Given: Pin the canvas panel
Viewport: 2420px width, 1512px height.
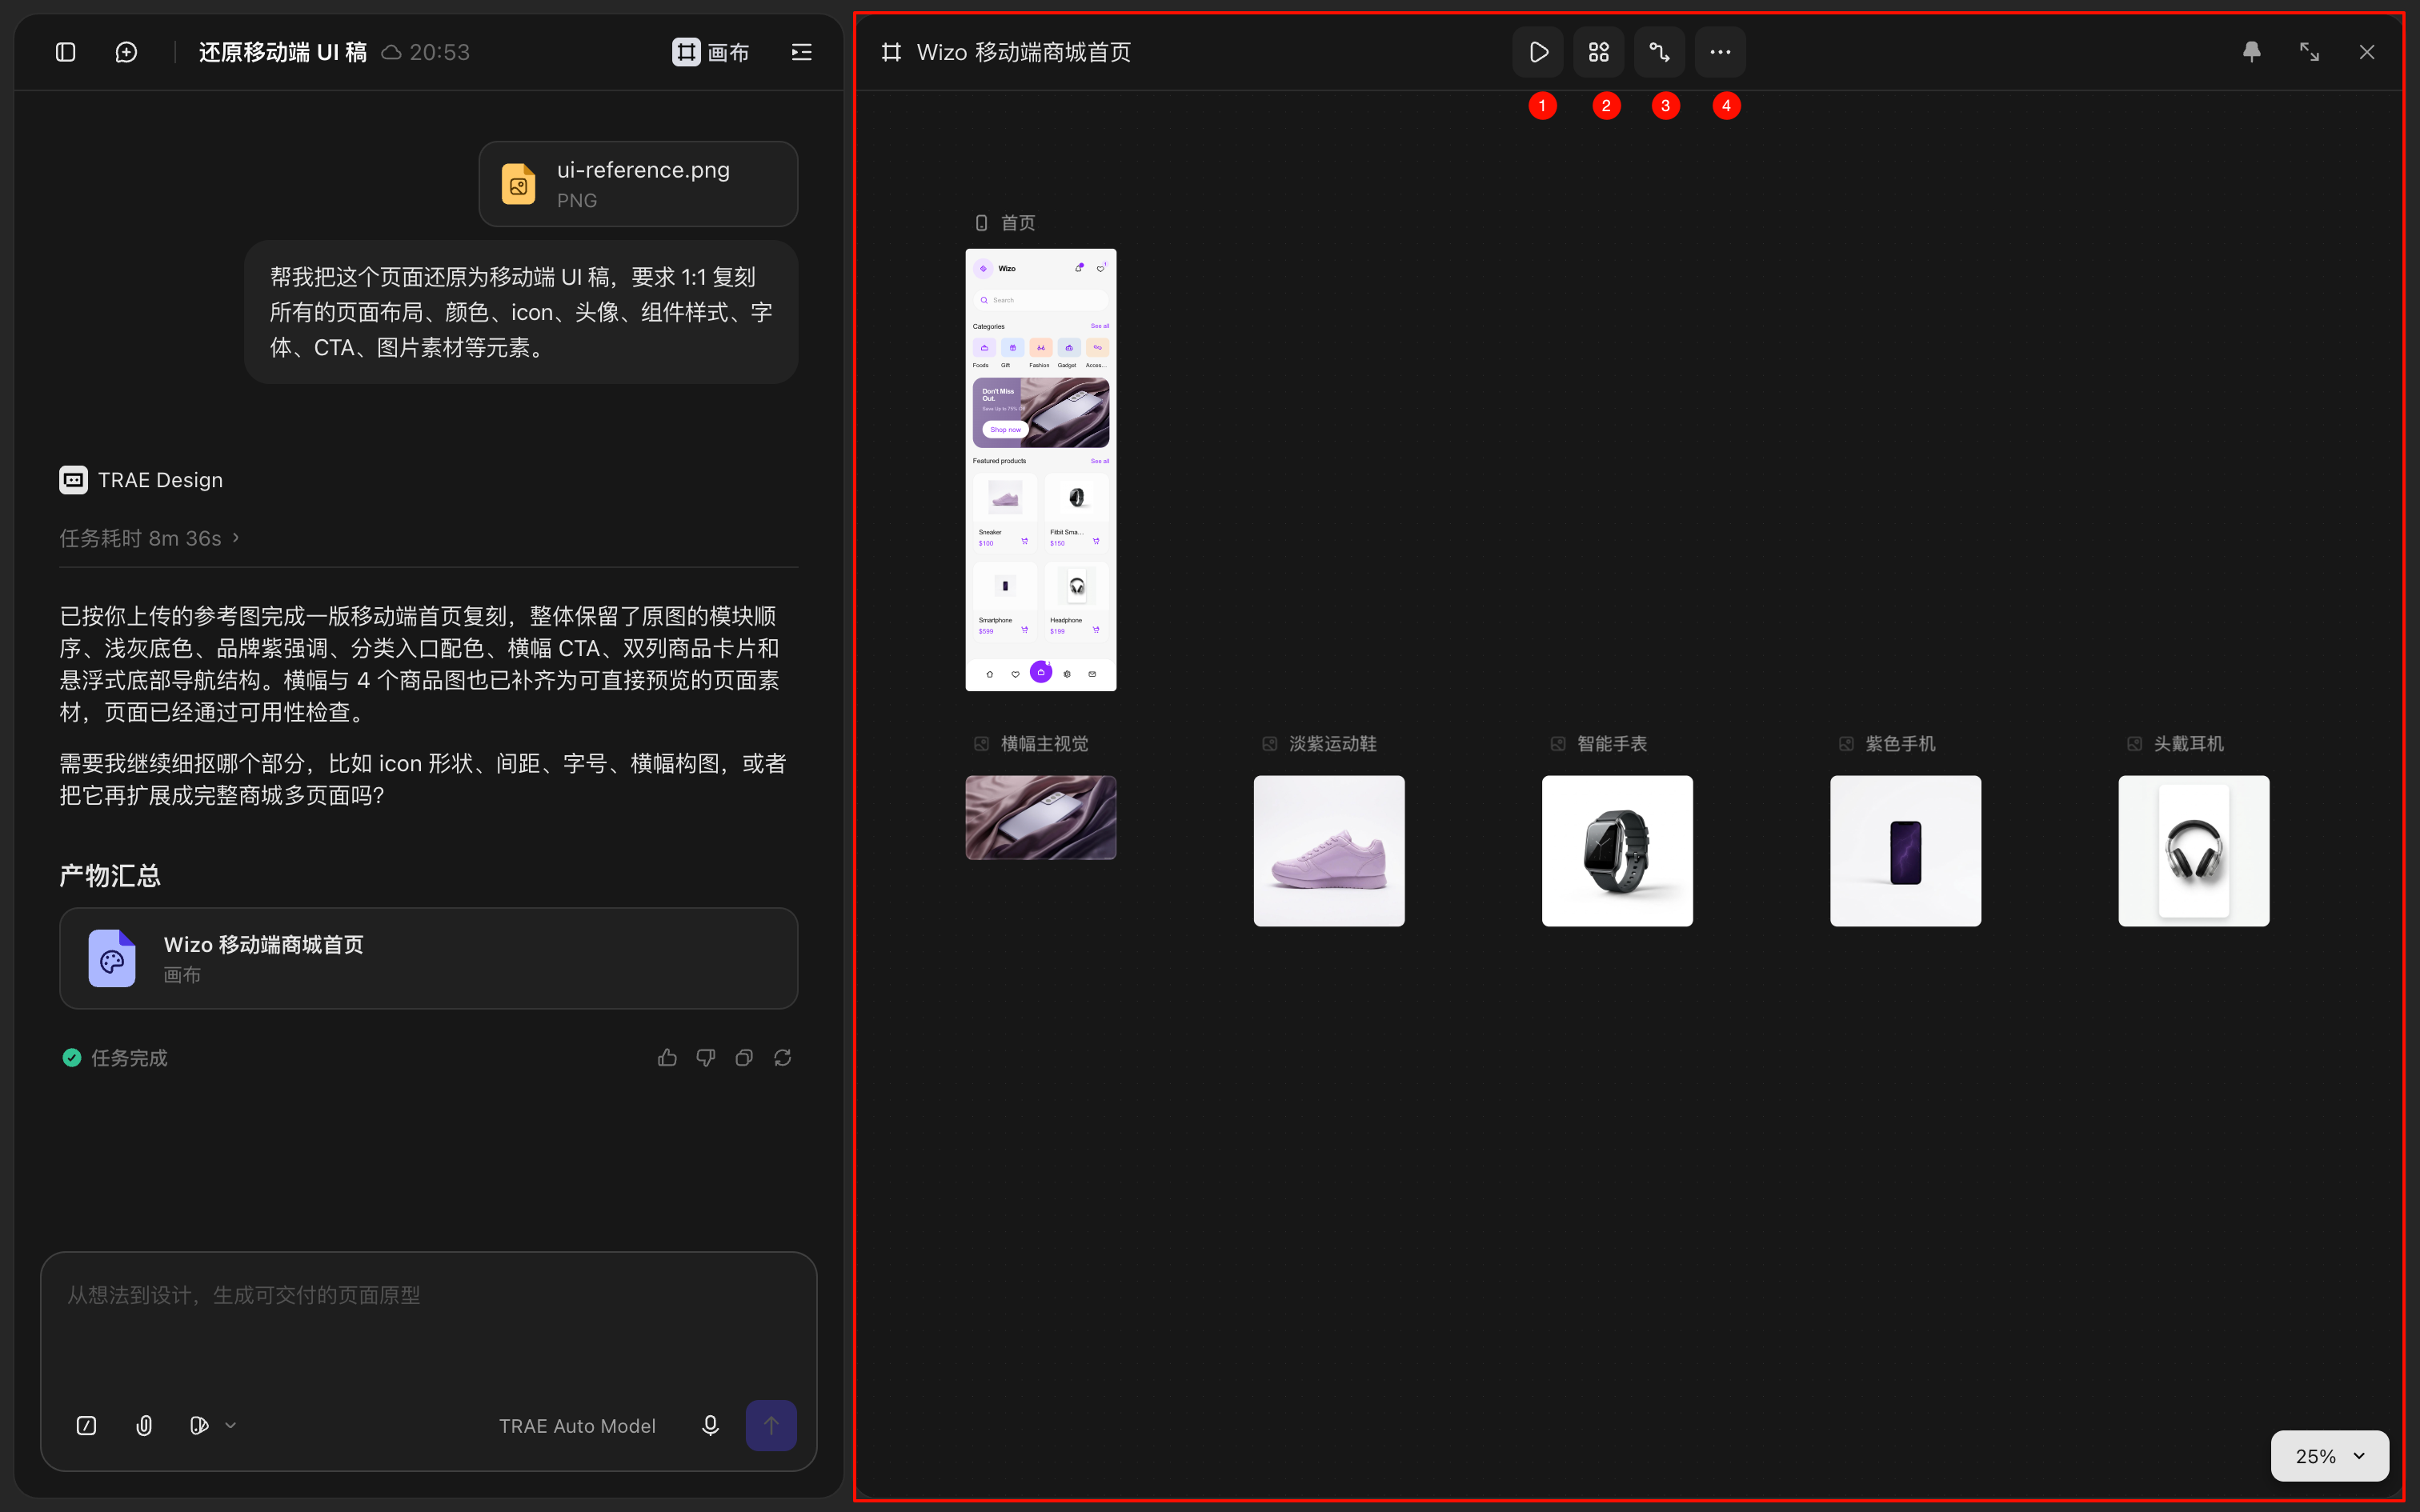Looking at the screenshot, I should (x=2251, y=52).
